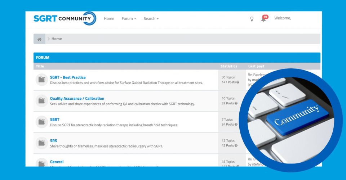Open the notifications bell with 19 badge
346x180 pixels.
(x=263, y=19)
